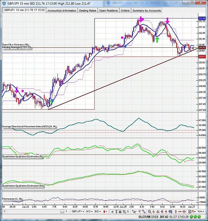Screen dimensions: 208x221
Task: Click the status bar date 01/27/08 17:15
Action: pos(148,217)
